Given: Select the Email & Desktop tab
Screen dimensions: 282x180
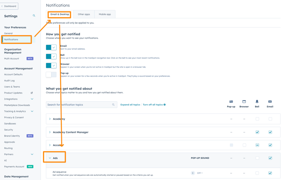Looking at the screenshot, I should pyautogui.click(x=60, y=14).
